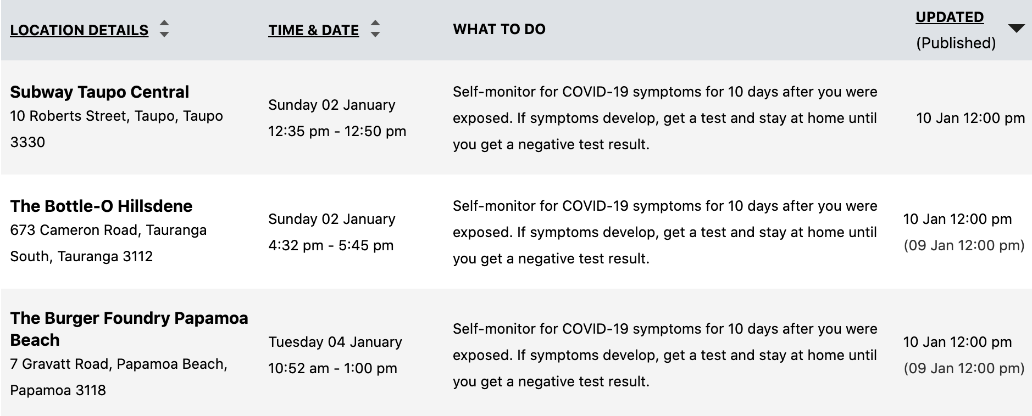Screen dimensions: 1032x416
Task: Sort by the Updated column header
Action: 950,17
